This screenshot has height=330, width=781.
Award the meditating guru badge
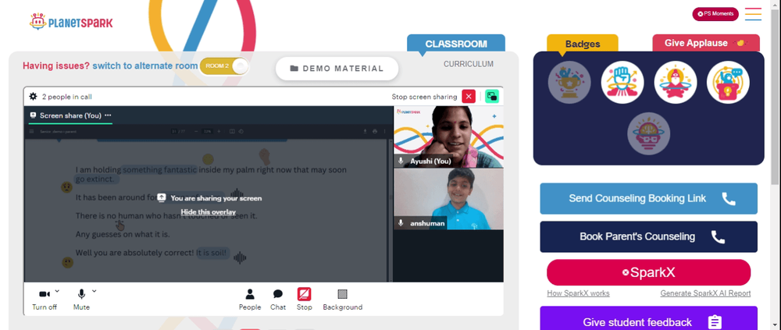(676, 83)
